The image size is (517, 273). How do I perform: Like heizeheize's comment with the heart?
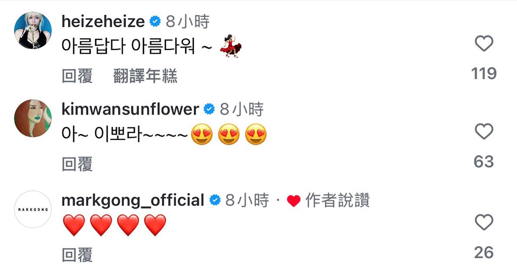[x=484, y=43]
